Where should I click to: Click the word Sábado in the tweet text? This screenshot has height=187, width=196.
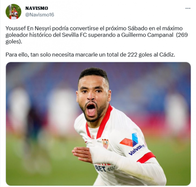[x=138, y=29]
